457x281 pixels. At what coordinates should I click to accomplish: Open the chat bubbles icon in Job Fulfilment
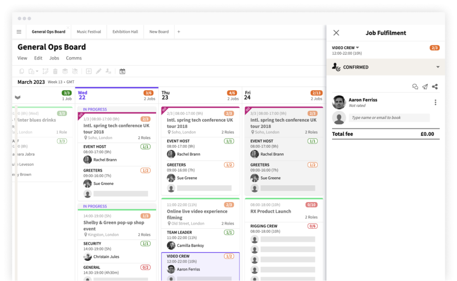(x=415, y=87)
